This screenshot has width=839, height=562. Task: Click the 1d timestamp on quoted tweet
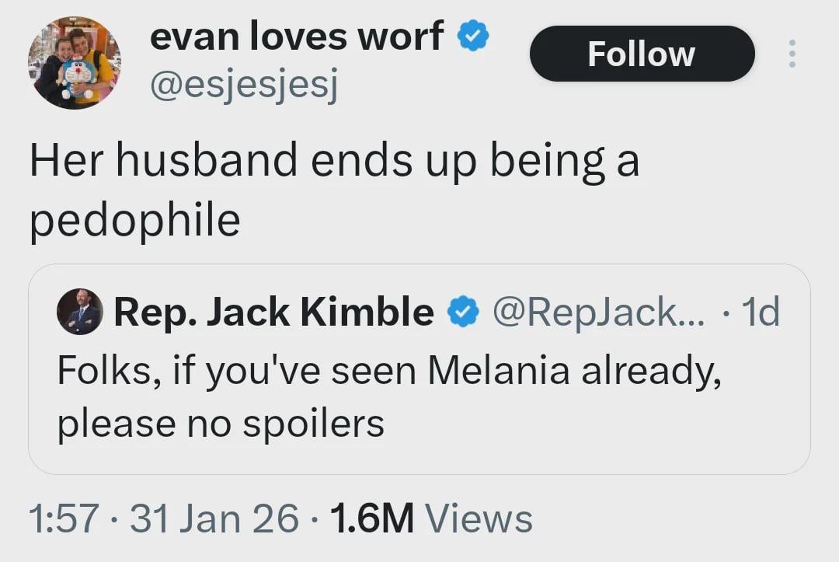point(759,312)
